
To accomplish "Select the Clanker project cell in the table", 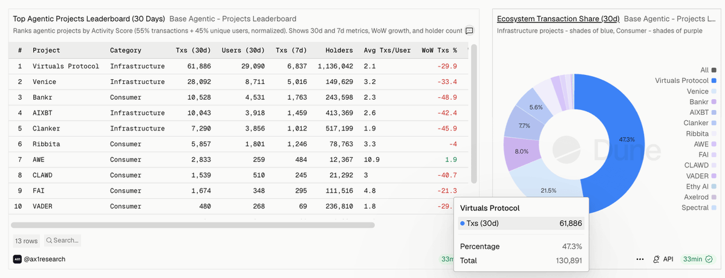I will 46,128.
